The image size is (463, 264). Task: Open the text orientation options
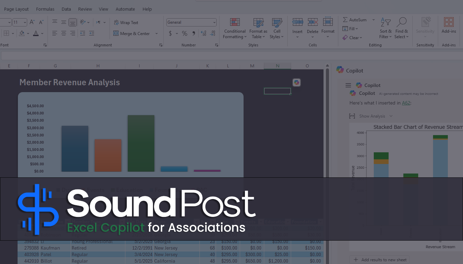85,22
